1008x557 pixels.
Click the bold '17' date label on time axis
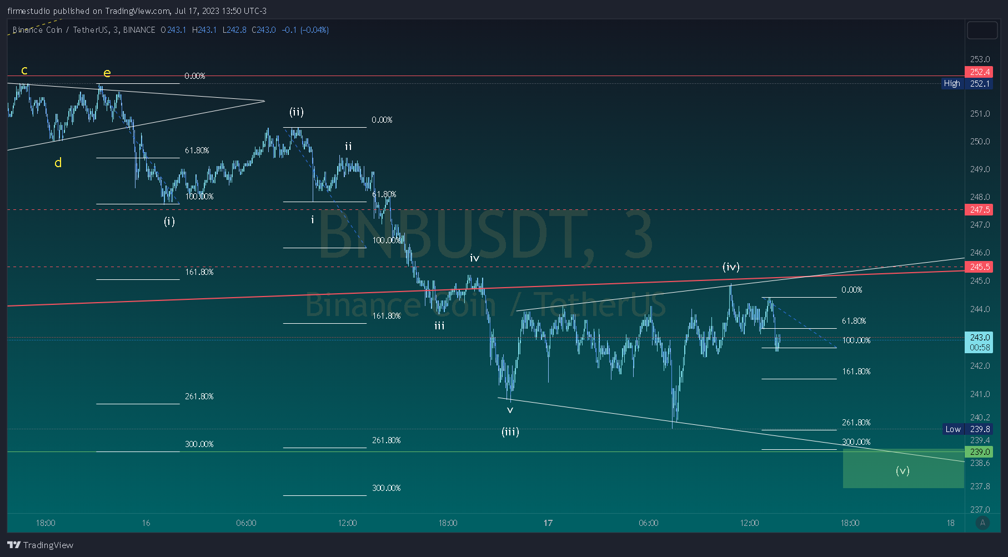(x=548, y=523)
